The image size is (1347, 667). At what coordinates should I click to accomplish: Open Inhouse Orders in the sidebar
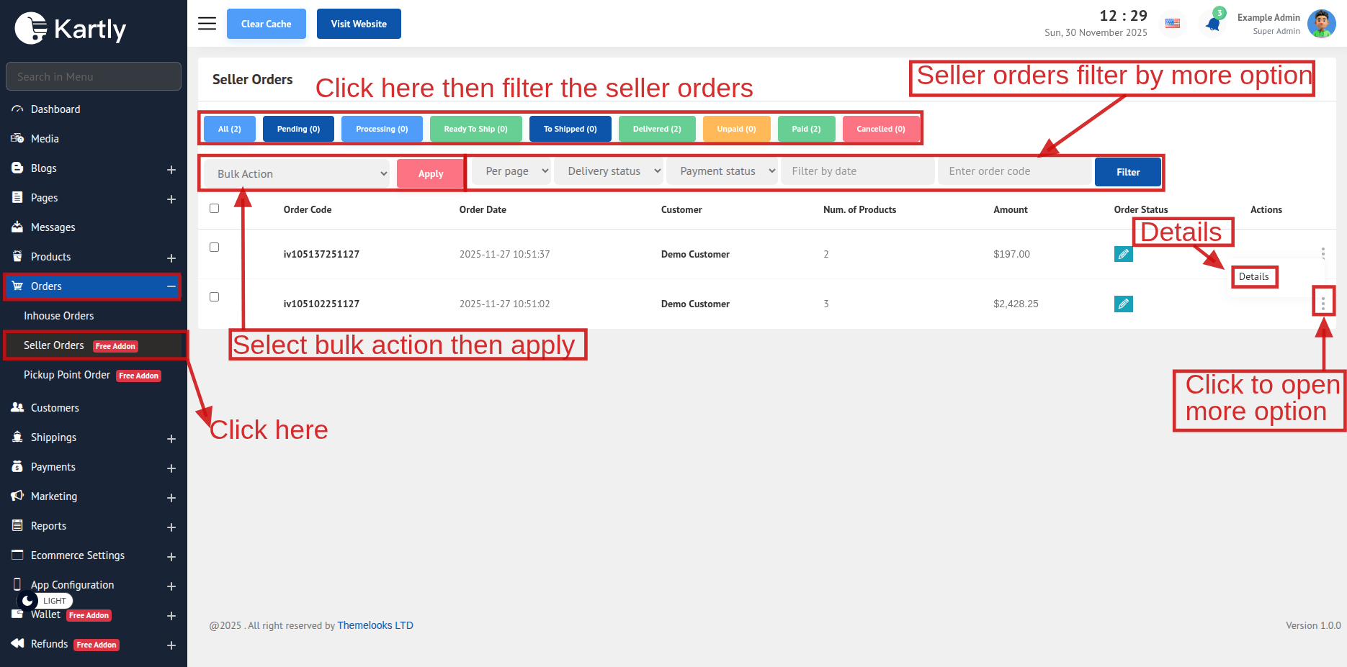59,316
